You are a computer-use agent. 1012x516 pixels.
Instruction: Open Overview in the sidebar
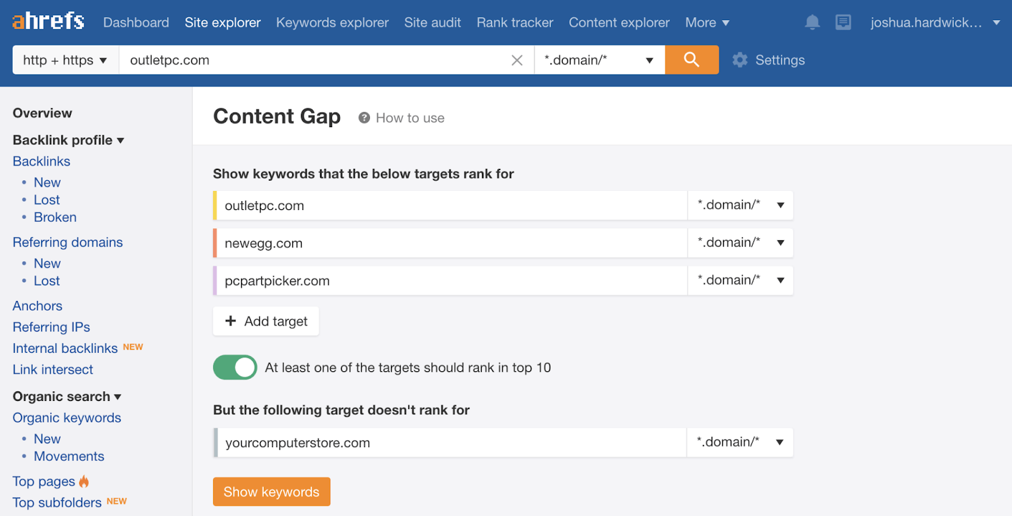coord(42,113)
